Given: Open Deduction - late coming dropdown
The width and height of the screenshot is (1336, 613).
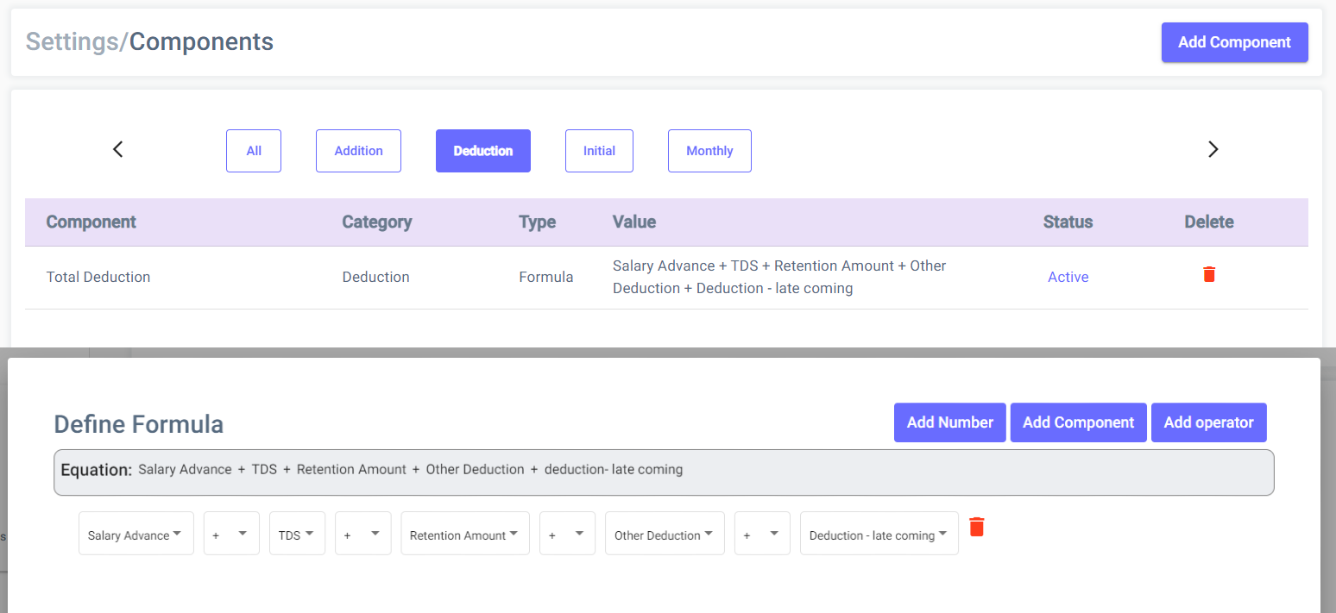Looking at the screenshot, I should click(x=878, y=535).
